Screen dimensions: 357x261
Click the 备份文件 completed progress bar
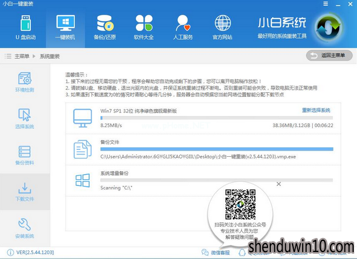coord(217,149)
